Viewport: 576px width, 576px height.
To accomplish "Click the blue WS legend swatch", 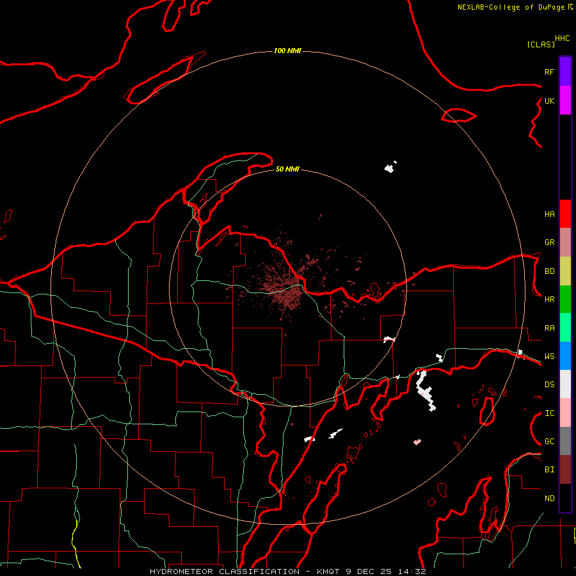I will pos(565,356).
